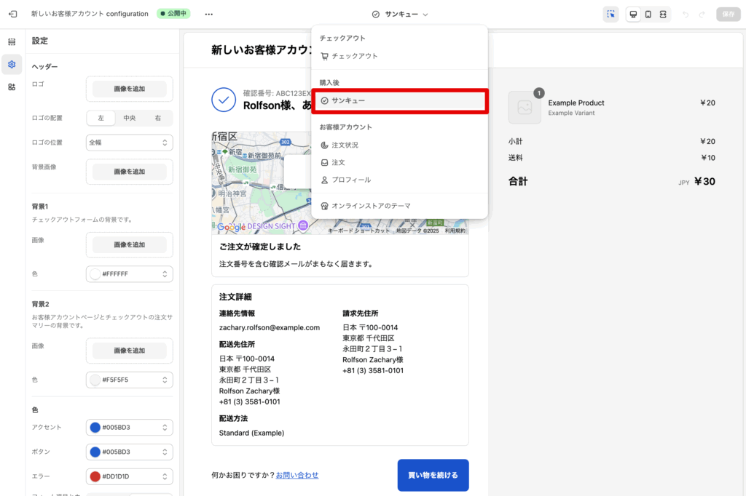Switch preview to mobile view

pyautogui.click(x=648, y=15)
